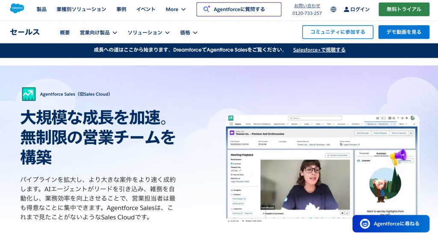Viewport: 438px width, 234px height.
Task: Click the コミュニティに参加する button
Action: click(x=337, y=32)
